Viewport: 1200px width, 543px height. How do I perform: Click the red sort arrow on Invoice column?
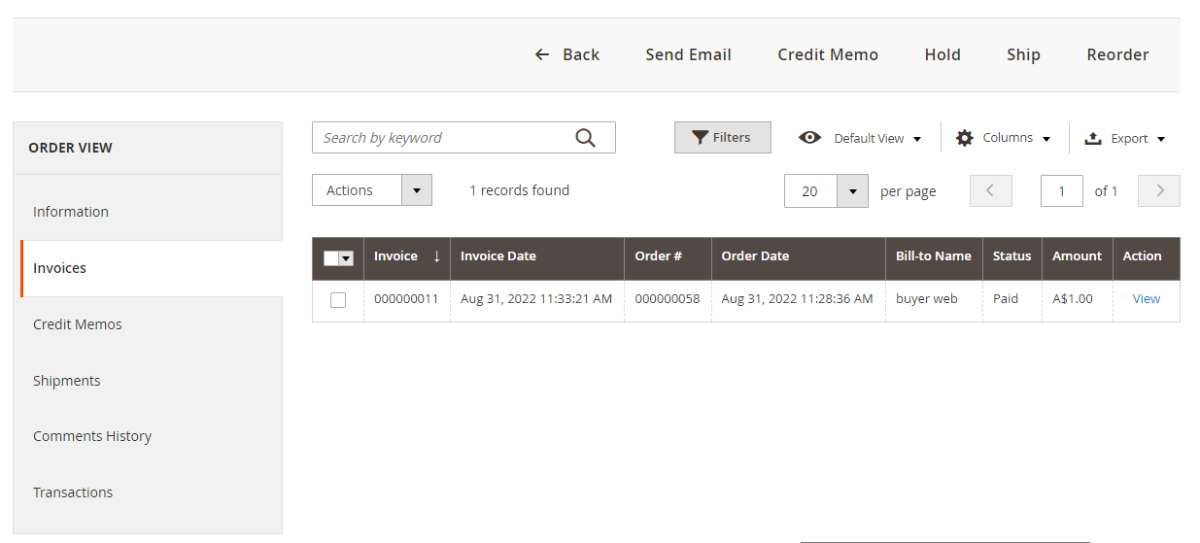[436, 256]
